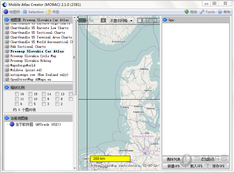Click server icon beside OpenStreetMap 4UMaps.eu
234x173 pixels.
(7, 79)
